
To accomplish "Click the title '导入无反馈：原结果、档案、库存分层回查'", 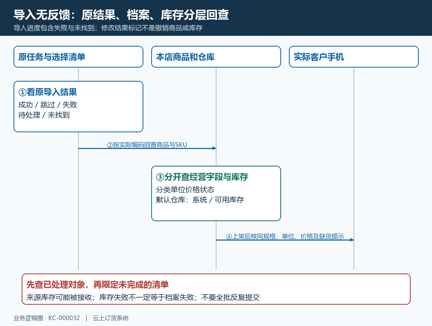I will (x=121, y=15).
